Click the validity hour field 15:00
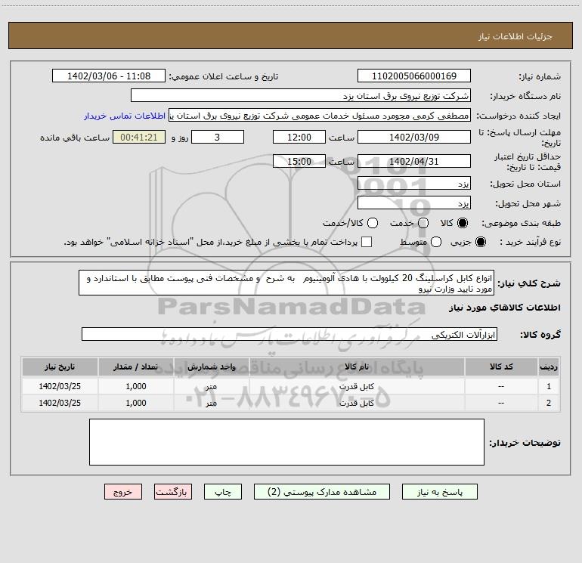Viewport: 582px width, 563px height. (299, 161)
